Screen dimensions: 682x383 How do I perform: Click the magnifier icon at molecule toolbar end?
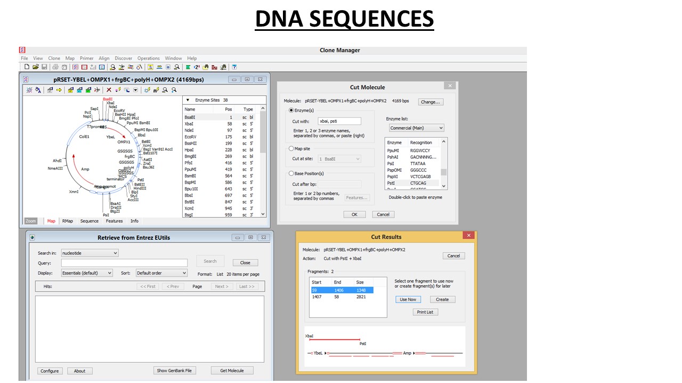(x=174, y=90)
